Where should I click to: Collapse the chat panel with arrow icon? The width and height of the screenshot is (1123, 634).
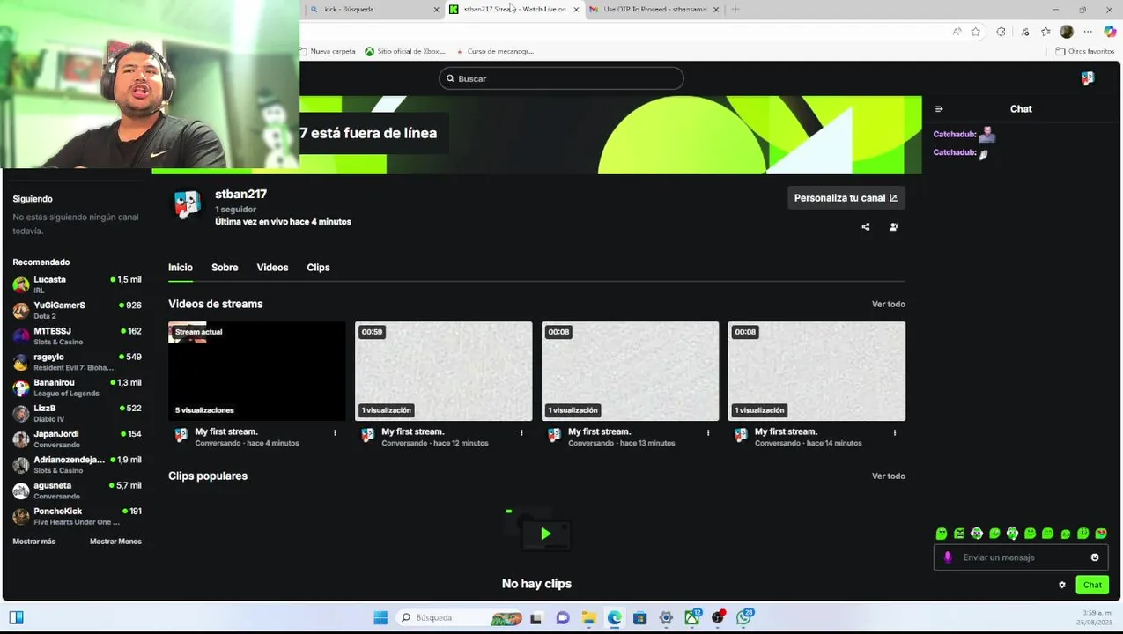pos(939,109)
